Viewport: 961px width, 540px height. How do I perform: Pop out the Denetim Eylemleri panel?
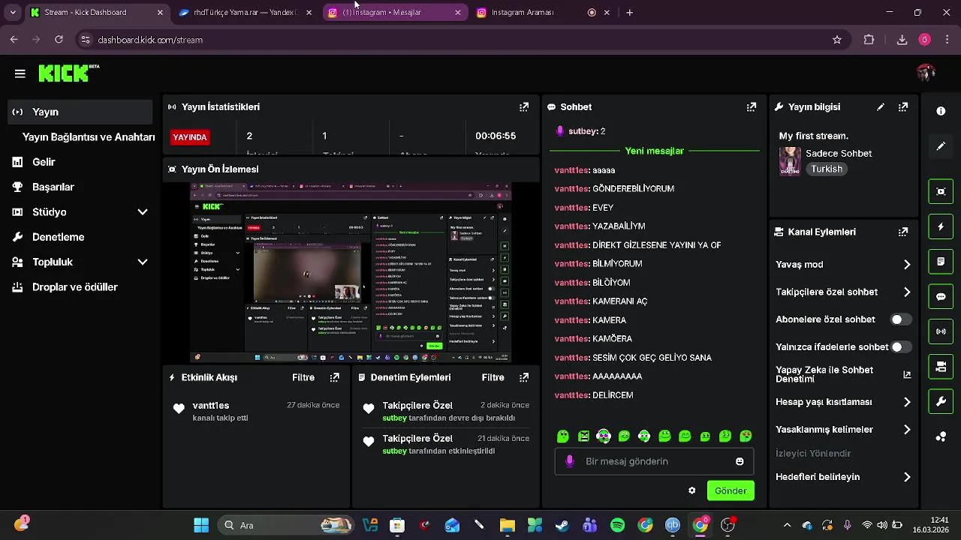(x=524, y=378)
